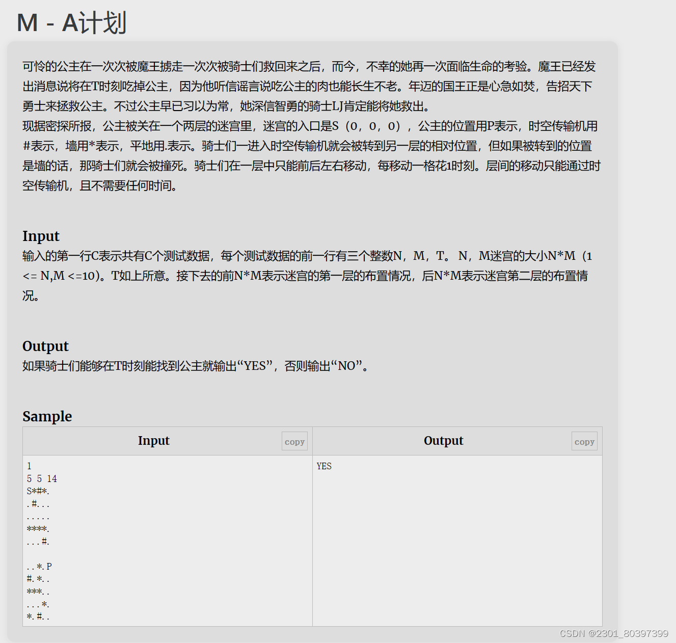This screenshot has height=643, width=676.
Task: Select the 'Sample' section heading
Action: [47, 416]
